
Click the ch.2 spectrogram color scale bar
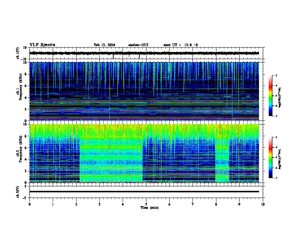tap(271, 158)
